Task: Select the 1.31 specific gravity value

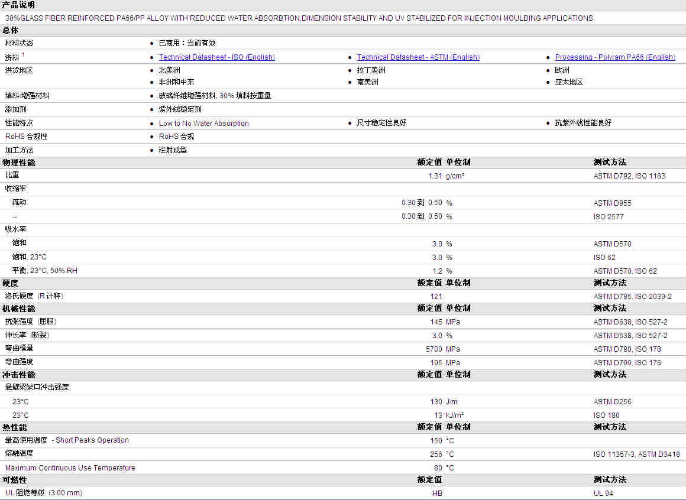Action: [x=435, y=176]
